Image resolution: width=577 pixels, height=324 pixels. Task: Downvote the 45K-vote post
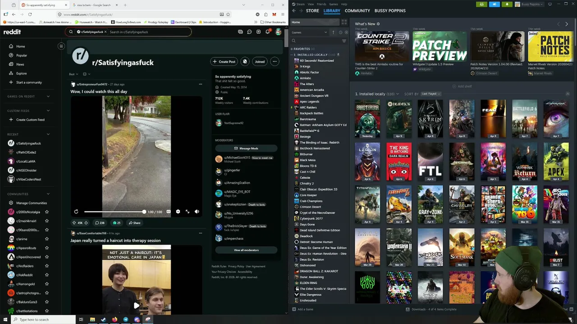pyautogui.click(x=86, y=223)
